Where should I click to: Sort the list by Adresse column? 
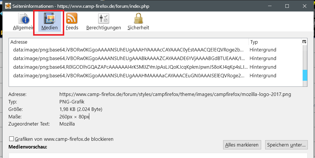128,42
